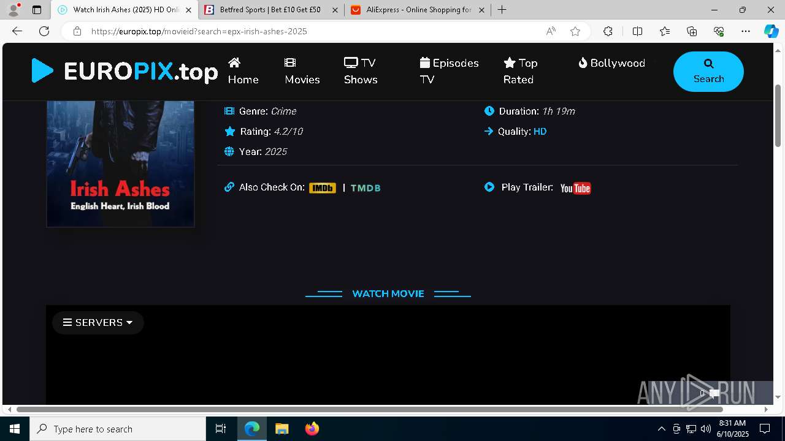Click Genre value Crime
Screen dimensions: 785x441
[283, 111]
